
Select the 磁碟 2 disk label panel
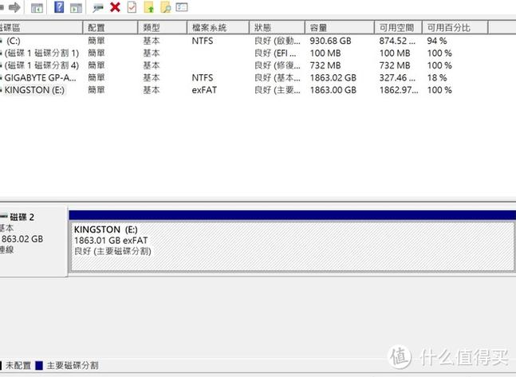33,241
